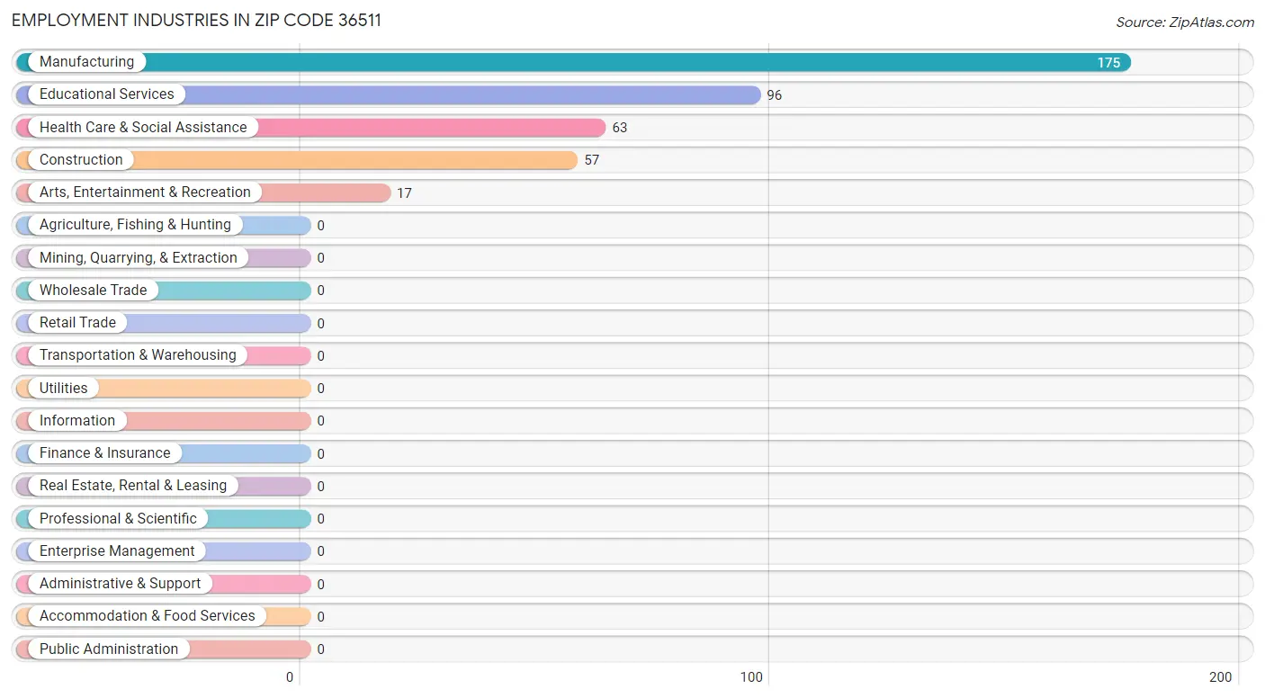
Task: Click the 0 value beside Utilities
Action: [321, 389]
